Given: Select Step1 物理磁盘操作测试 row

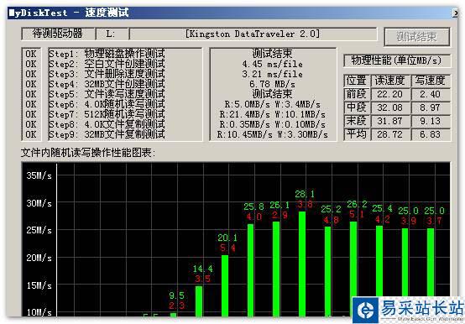Looking at the screenshot, I should pos(107,54).
